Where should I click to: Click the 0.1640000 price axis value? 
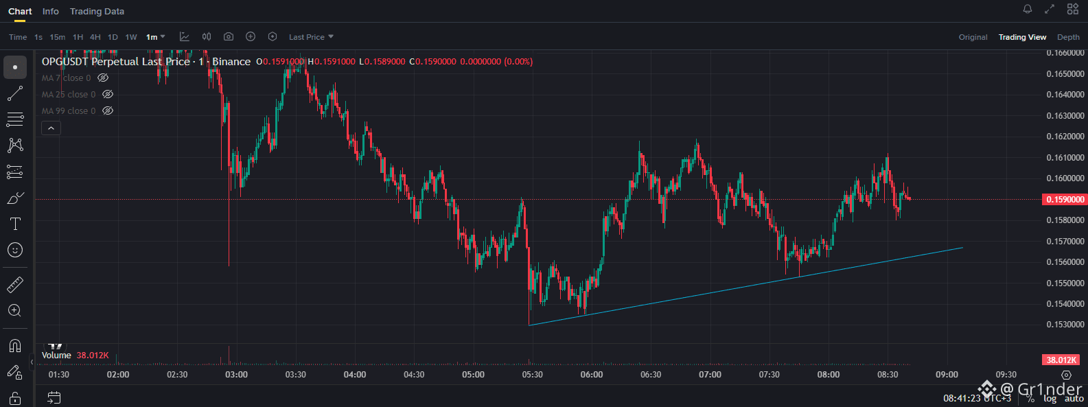[x=1065, y=95]
